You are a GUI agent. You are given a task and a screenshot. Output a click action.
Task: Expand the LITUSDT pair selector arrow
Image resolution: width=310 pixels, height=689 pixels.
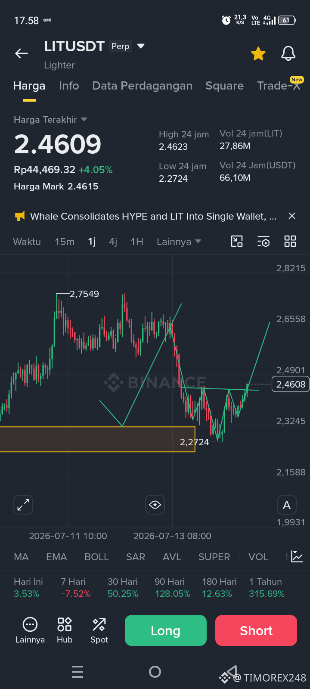tap(141, 46)
